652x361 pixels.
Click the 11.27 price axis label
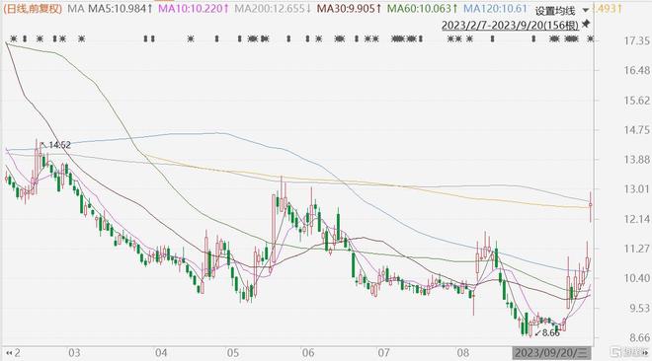[x=636, y=249]
